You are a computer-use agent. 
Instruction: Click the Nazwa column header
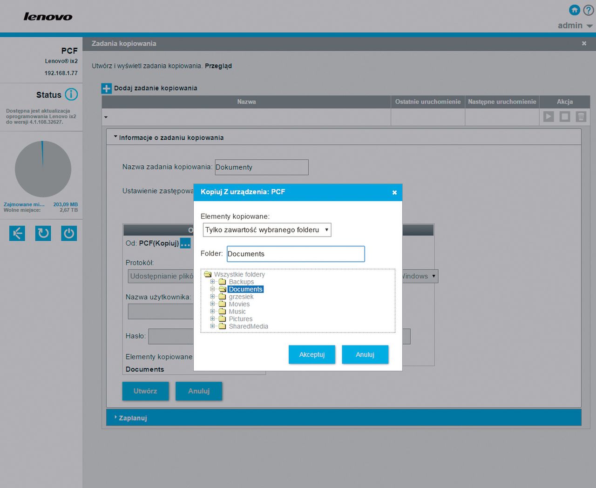(246, 102)
